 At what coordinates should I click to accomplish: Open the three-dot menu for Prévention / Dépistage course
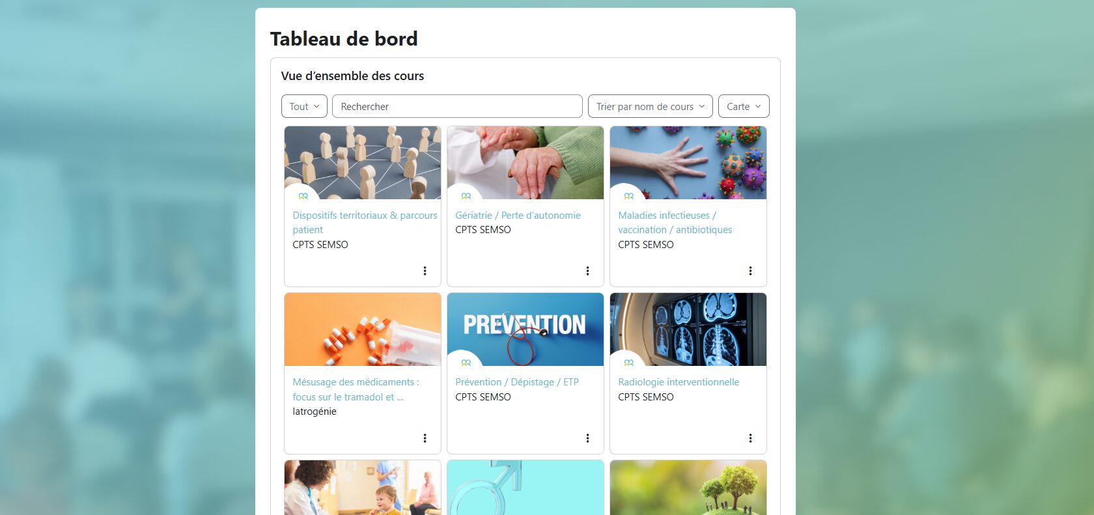coord(587,438)
